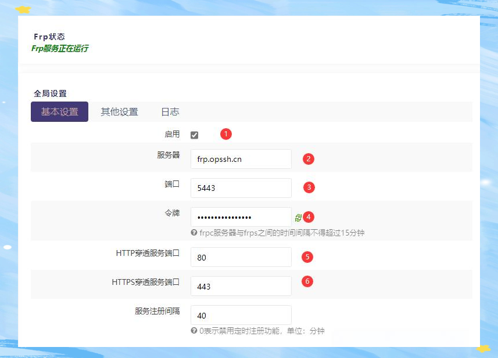Click the server field showing frp.opssh.cn
The image size is (498, 358).
click(x=241, y=159)
